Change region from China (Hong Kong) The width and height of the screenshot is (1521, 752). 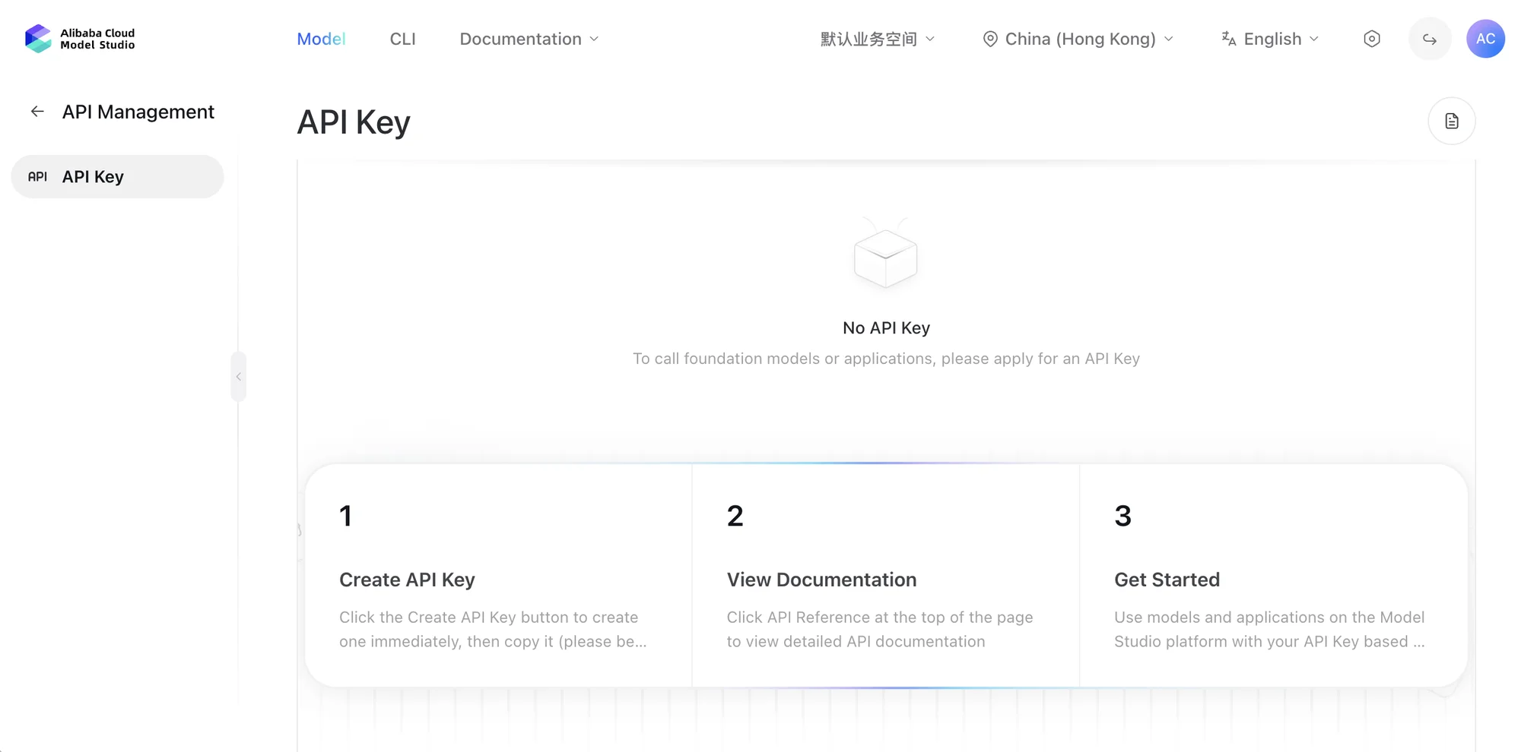point(1078,39)
